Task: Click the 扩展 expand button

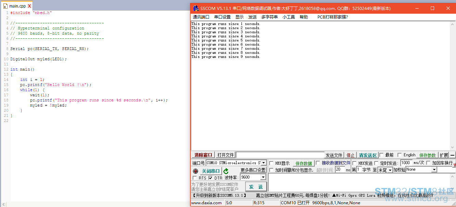Action: click(444, 155)
